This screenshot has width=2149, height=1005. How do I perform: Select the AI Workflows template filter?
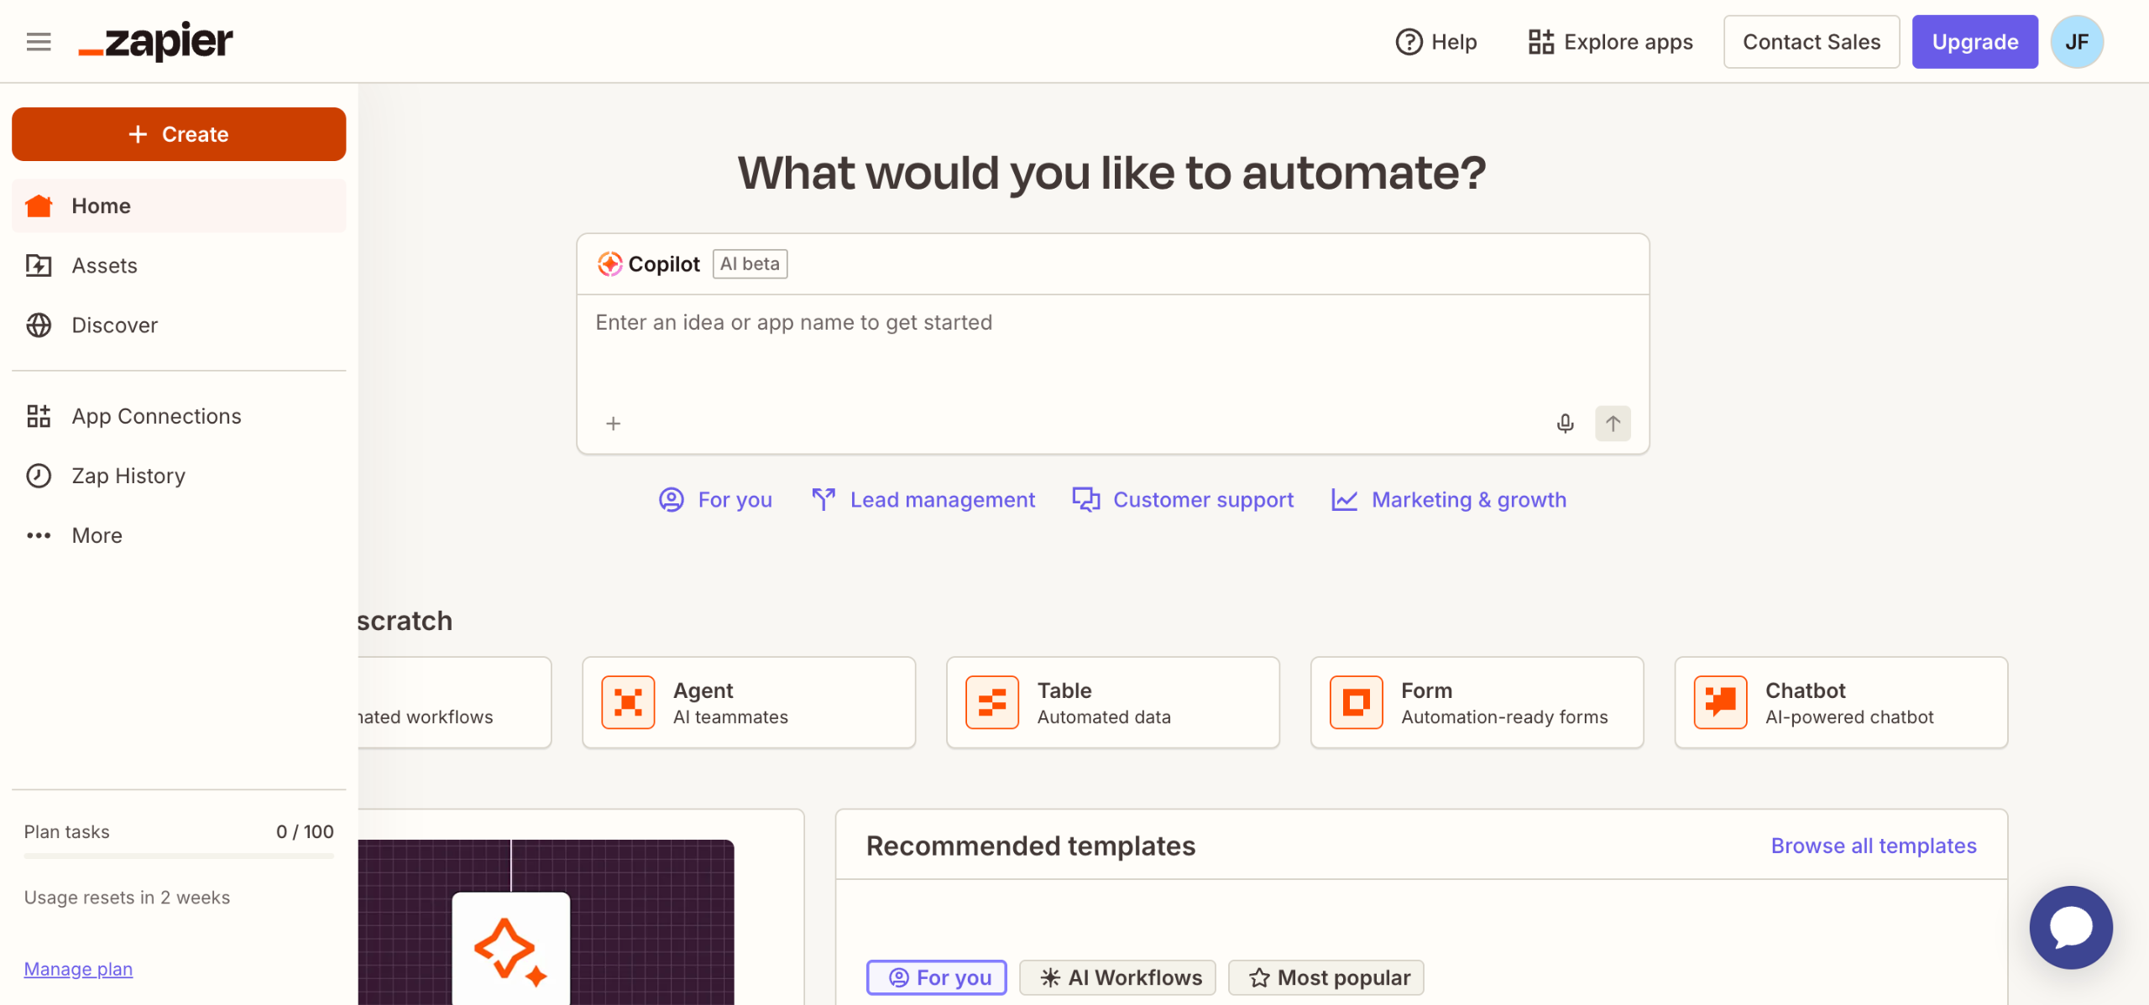[x=1117, y=977]
